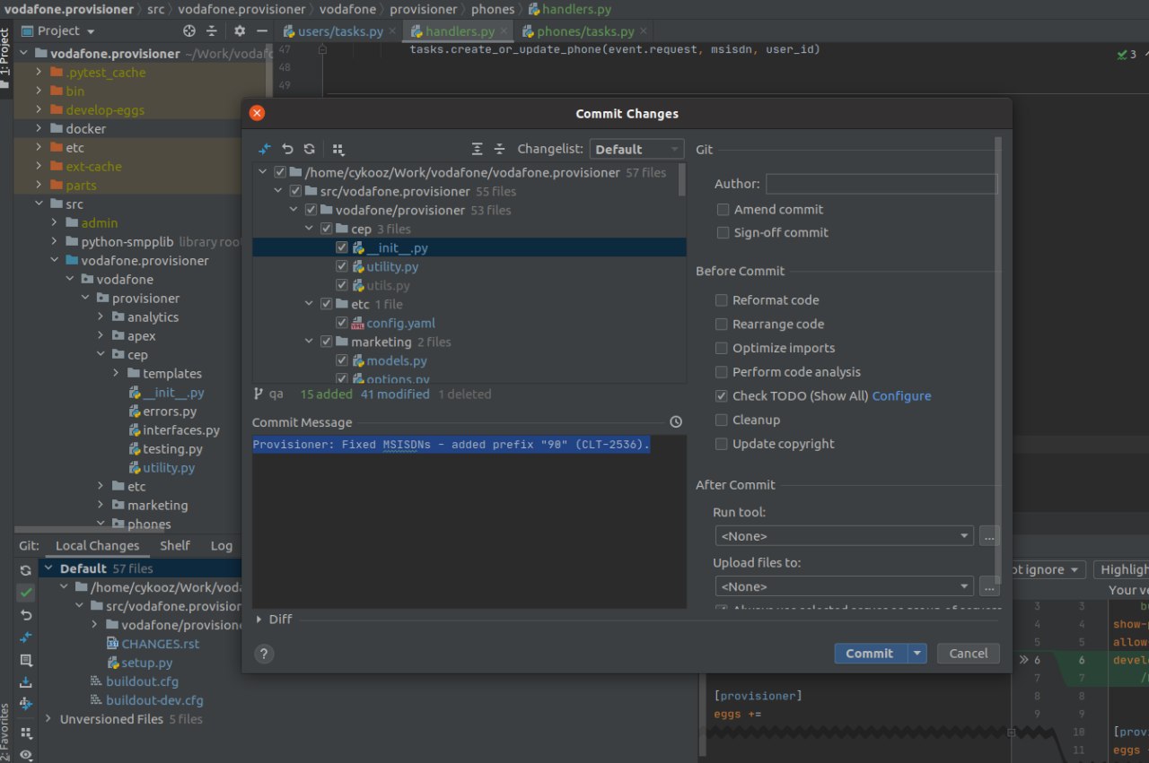Close the users/tasks.py editor tab
1149x763 pixels.
click(x=393, y=30)
